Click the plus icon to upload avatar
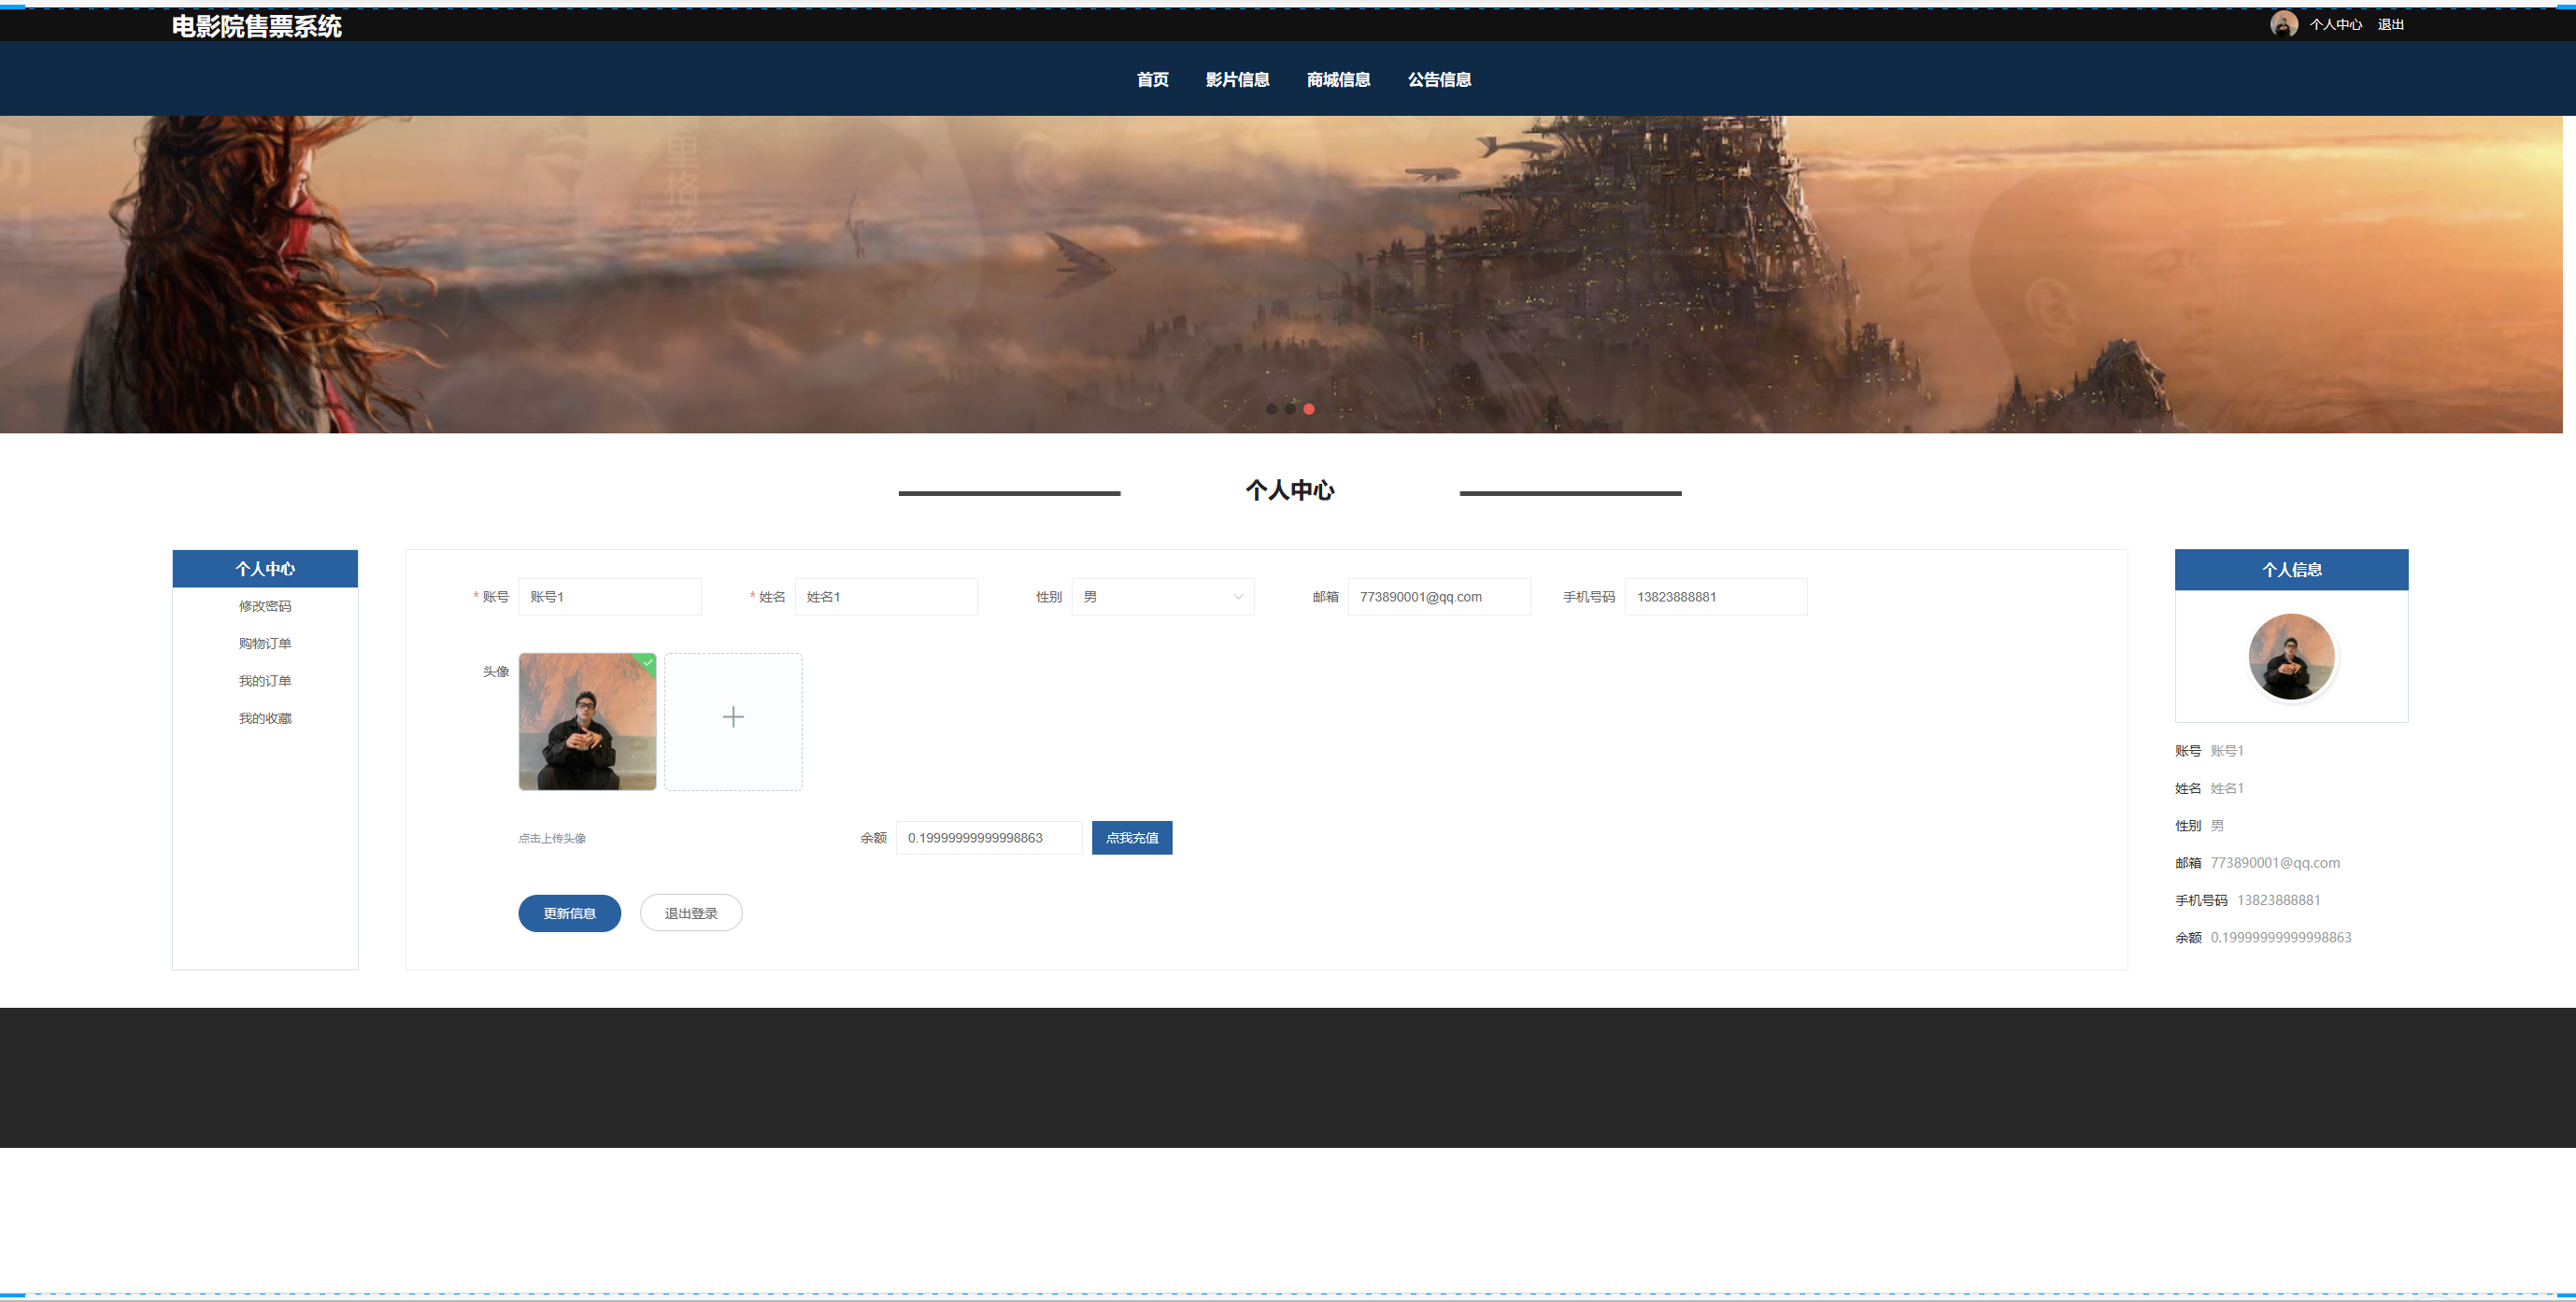This screenshot has width=2576, height=1302. (x=733, y=717)
